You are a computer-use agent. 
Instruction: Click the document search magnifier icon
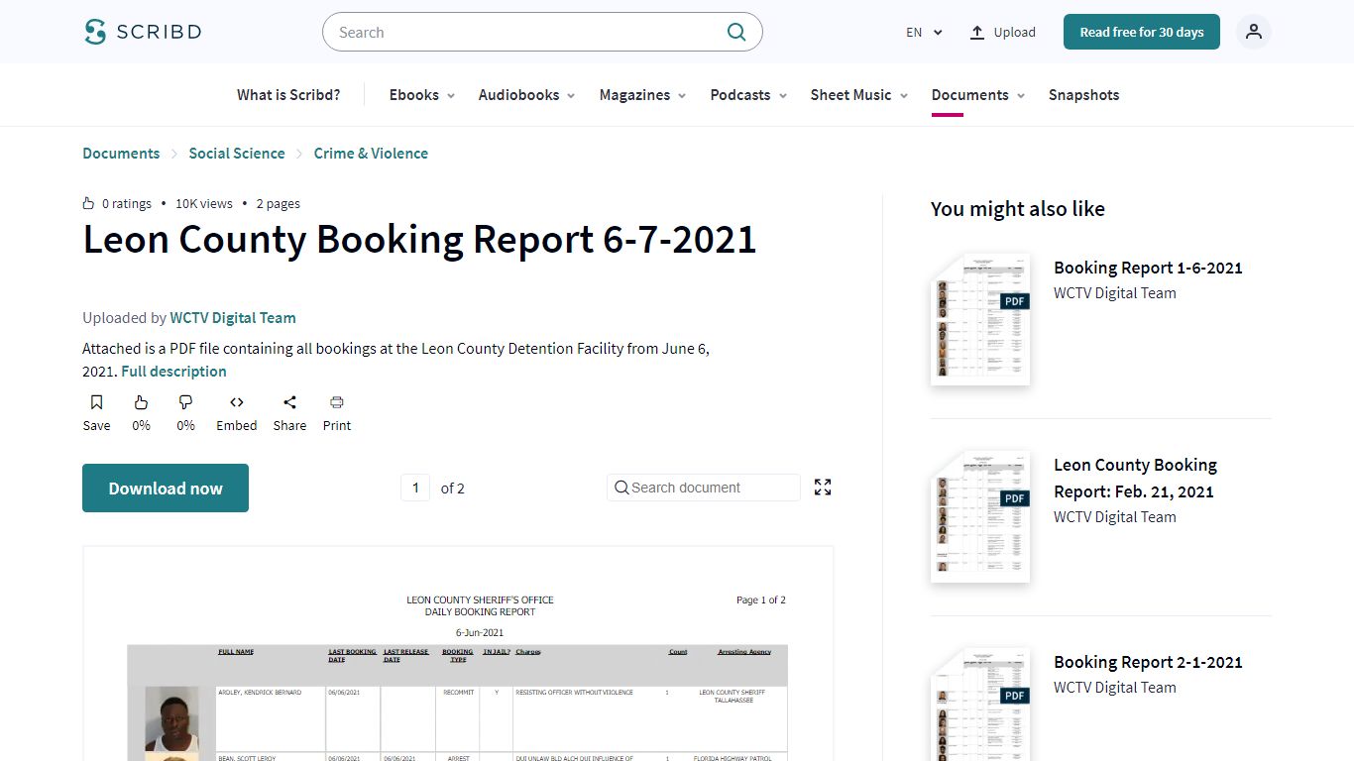621,488
